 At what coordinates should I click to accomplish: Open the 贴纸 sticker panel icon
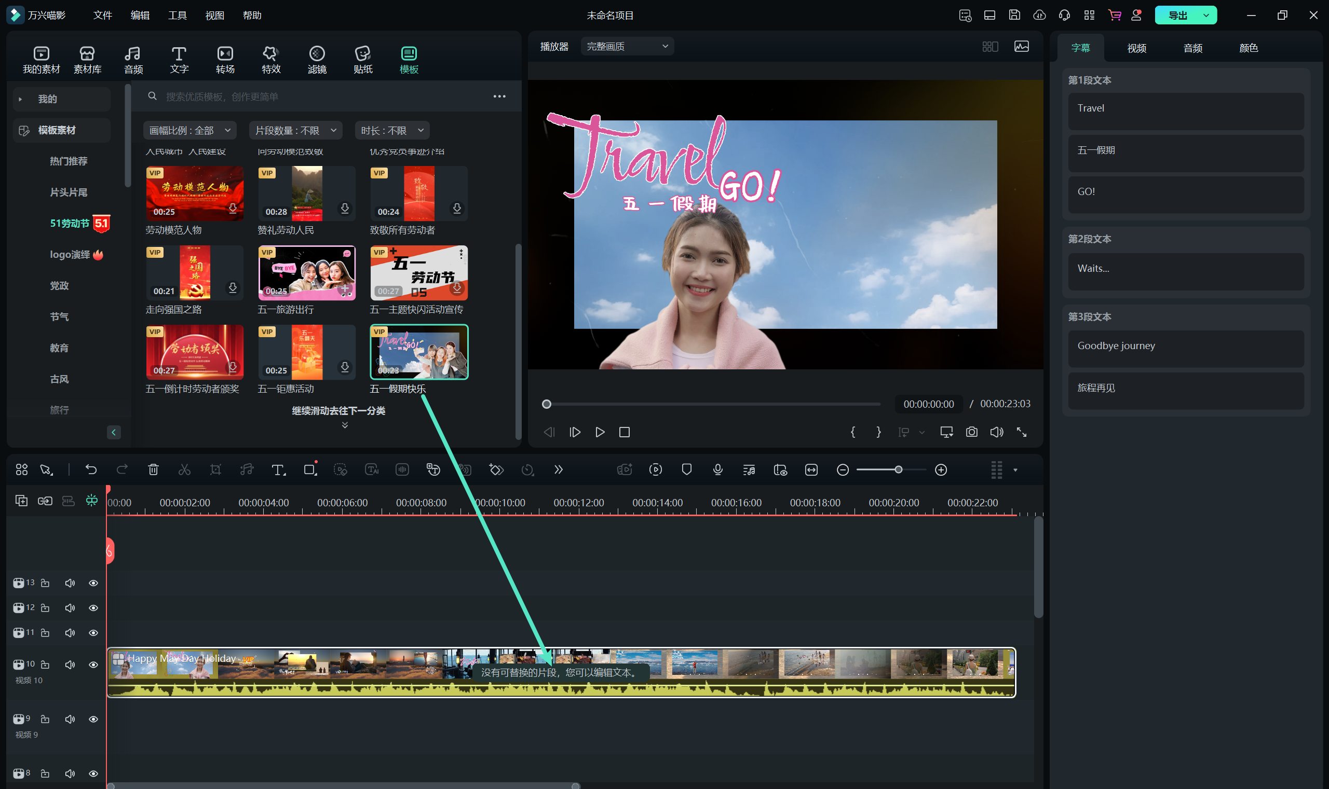tap(362, 59)
